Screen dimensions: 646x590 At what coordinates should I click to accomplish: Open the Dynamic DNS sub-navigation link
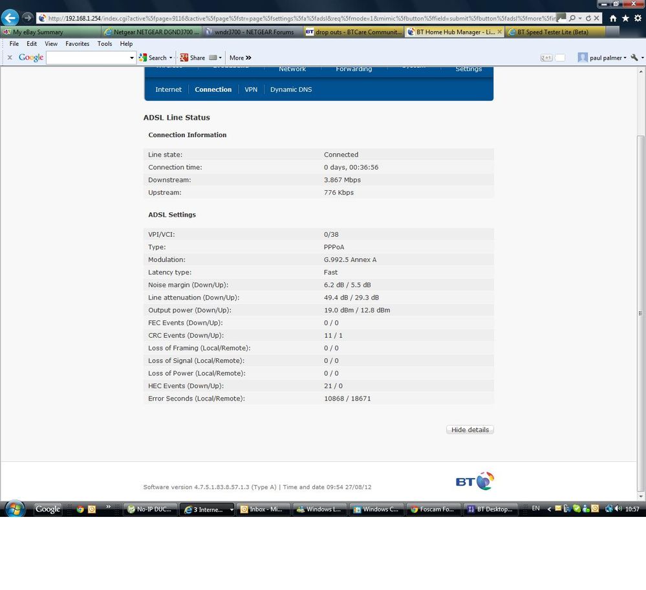coord(291,89)
